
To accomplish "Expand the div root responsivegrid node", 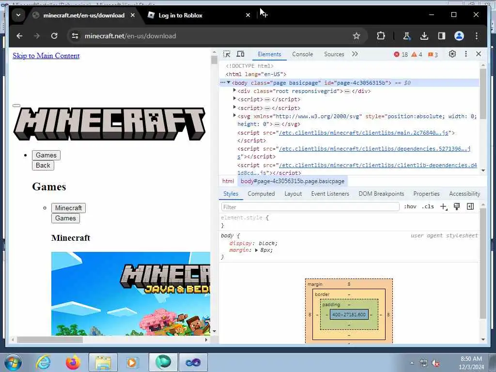I will (x=234, y=91).
